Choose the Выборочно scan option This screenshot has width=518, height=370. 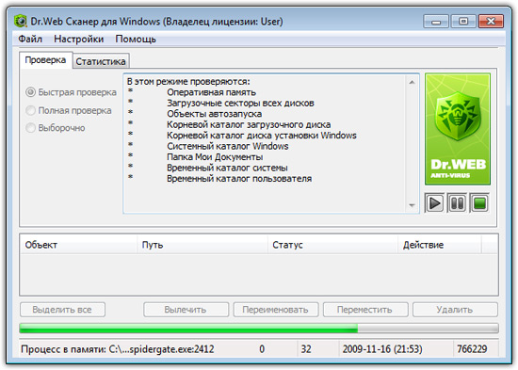(x=30, y=128)
